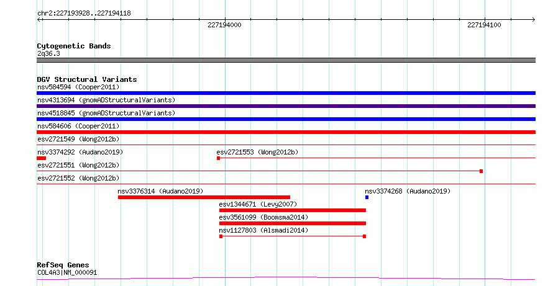This screenshot has width=553, height=286.
Task: Click the 2q36.3 band label
Action: point(48,53)
